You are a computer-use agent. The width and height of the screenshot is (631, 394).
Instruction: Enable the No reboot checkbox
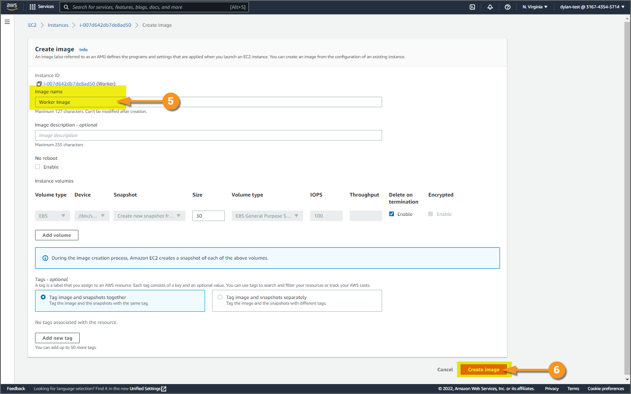(38, 167)
